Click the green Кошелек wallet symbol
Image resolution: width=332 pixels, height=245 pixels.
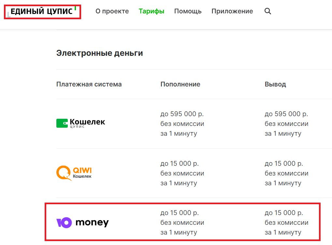click(62, 123)
